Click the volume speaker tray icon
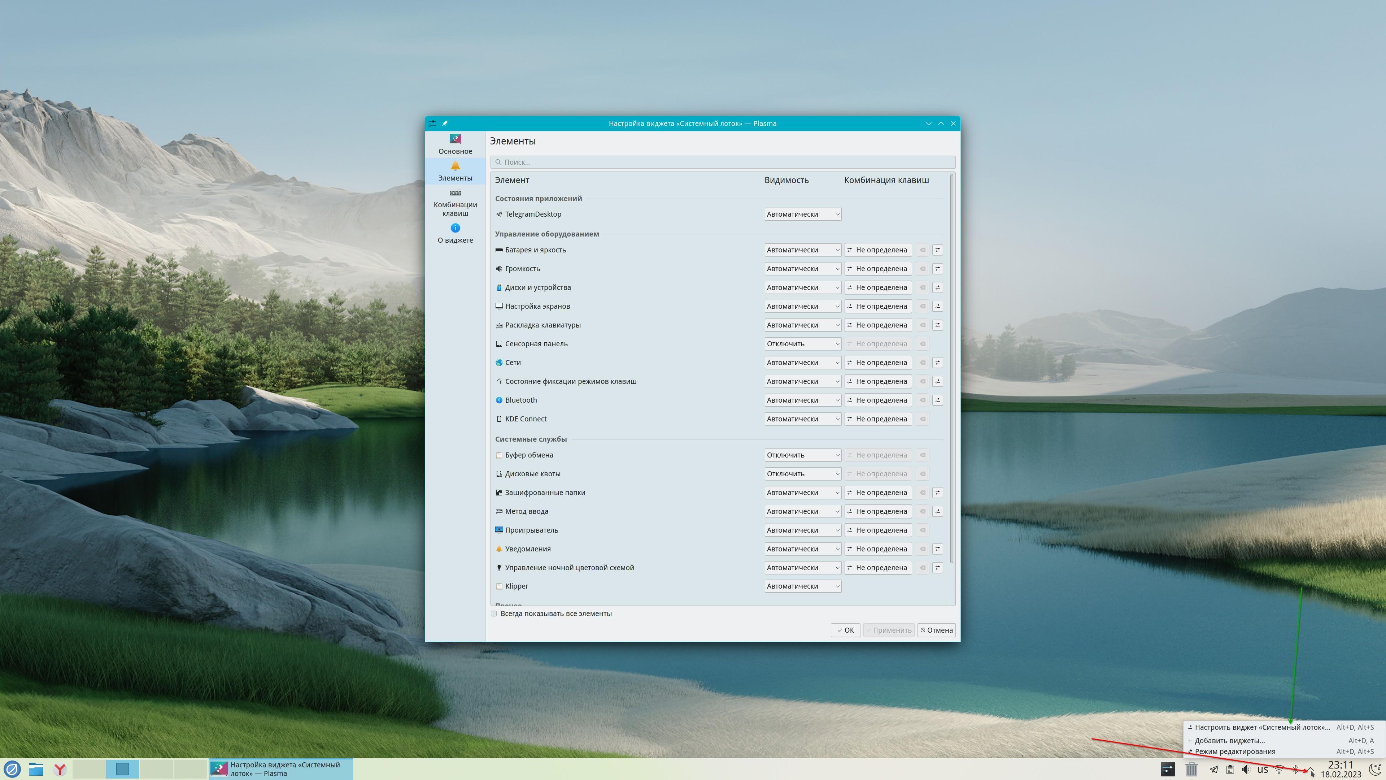The width and height of the screenshot is (1386, 780). pos(1246,769)
